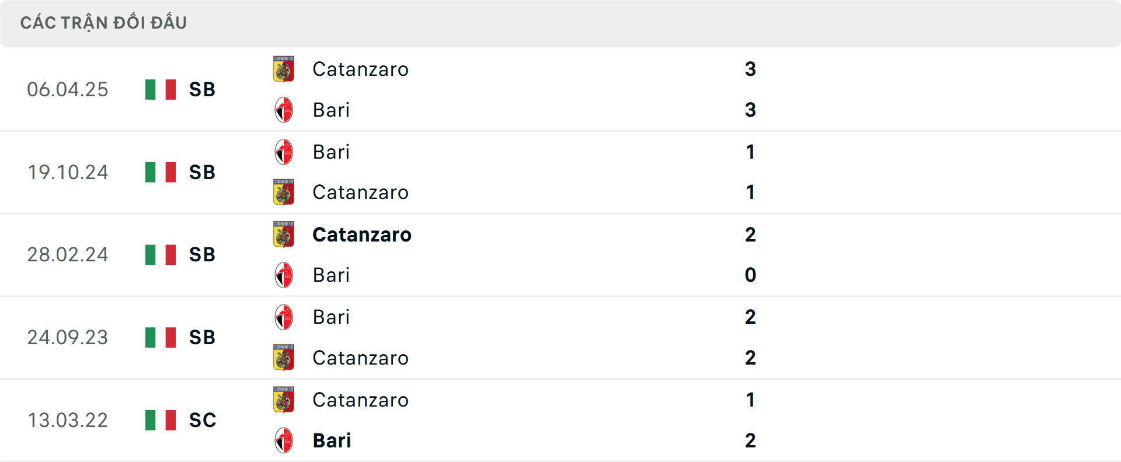The width and height of the screenshot is (1121, 462).
Task: Open the 24.09.23 match date
Action: tap(68, 337)
